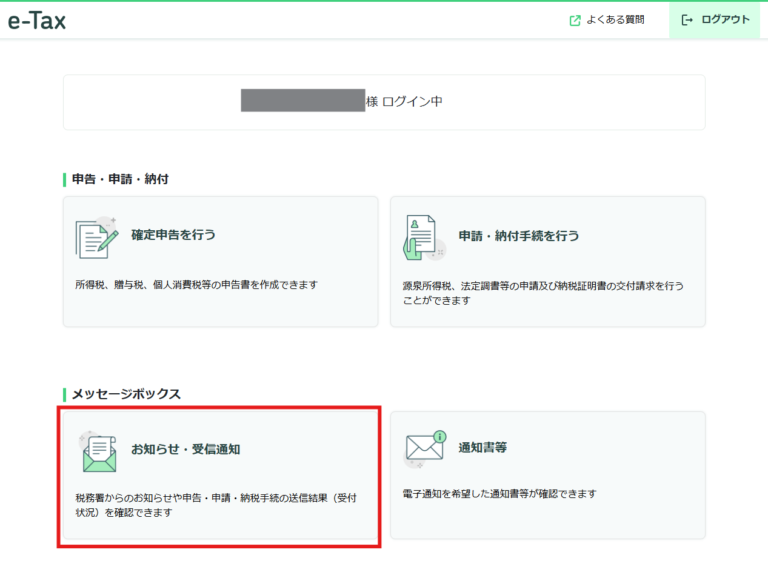Open the highlighted お知らせ・受信通知 card
This screenshot has height=581, width=768.
220,475
